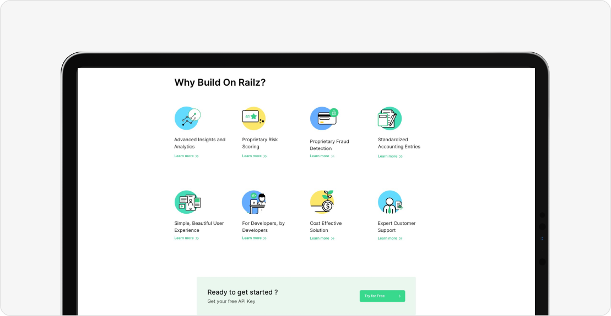Click the Proprietary Risk Scoring title
611x316 pixels.
point(260,143)
